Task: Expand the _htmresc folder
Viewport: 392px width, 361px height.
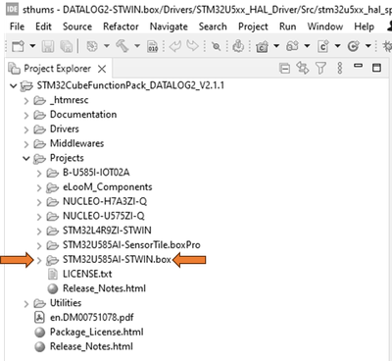Action: click(x=26, y=101)
